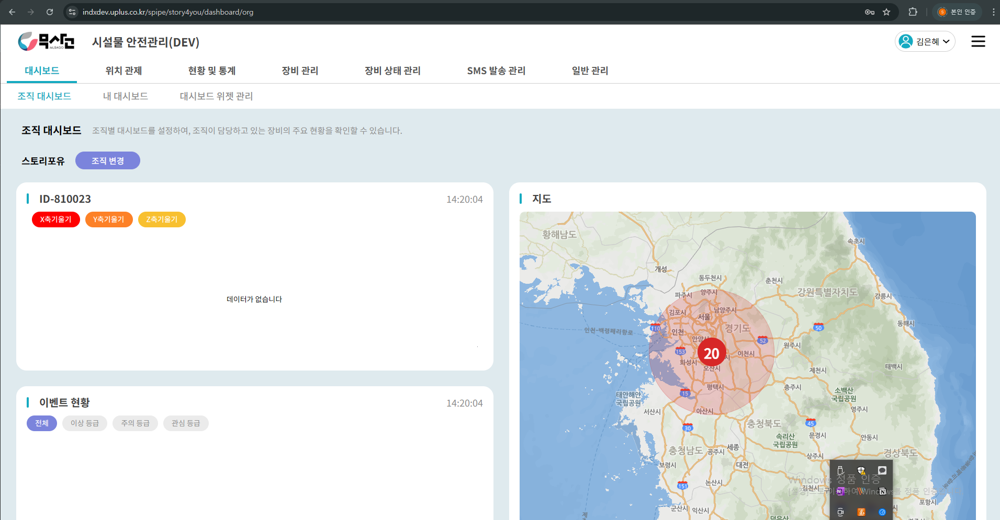Image resolution: width=1000 pixels, height=520 pixels.
Task: Filter events by 이상 등급
Action: (85, 423)
